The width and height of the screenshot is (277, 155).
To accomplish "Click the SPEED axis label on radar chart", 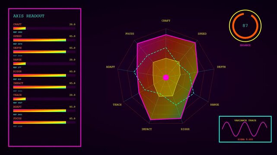I will [202, 34].
